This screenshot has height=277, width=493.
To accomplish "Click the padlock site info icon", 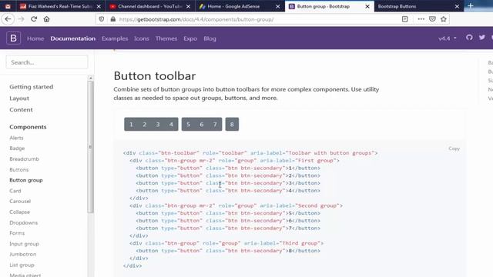I will (113, 19).
